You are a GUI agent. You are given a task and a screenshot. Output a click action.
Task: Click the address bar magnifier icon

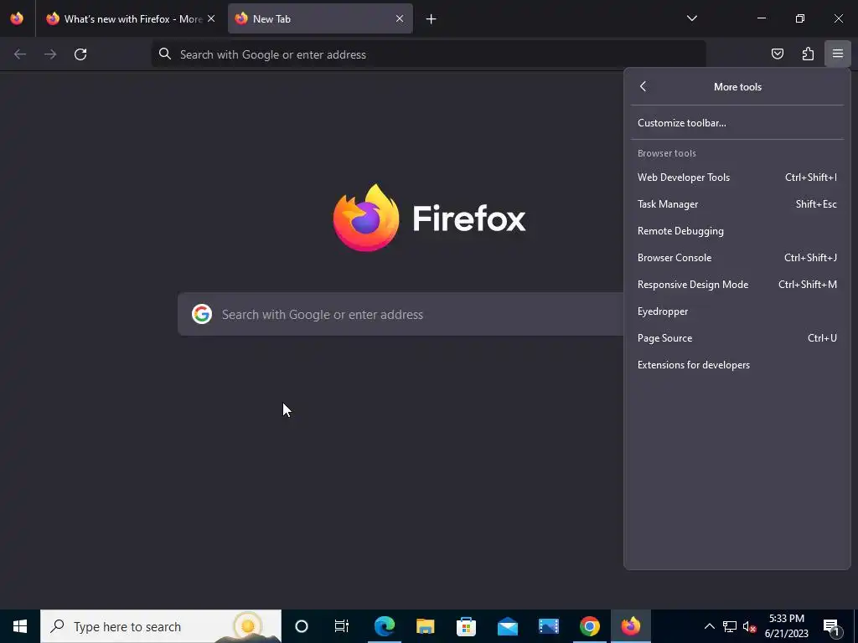click(x=165, y=54)
